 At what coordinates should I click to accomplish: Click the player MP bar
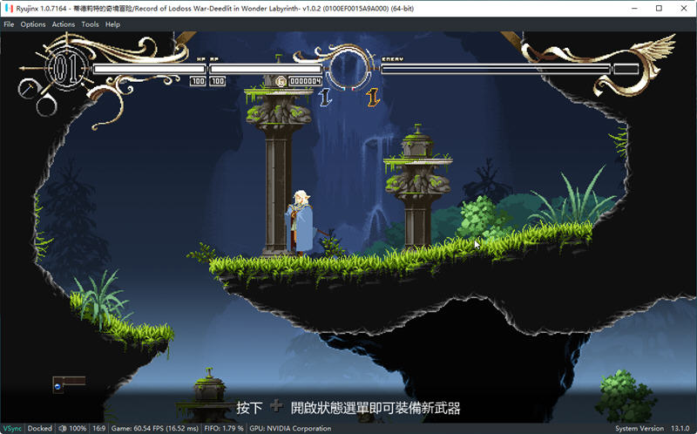tap(266, 69)
